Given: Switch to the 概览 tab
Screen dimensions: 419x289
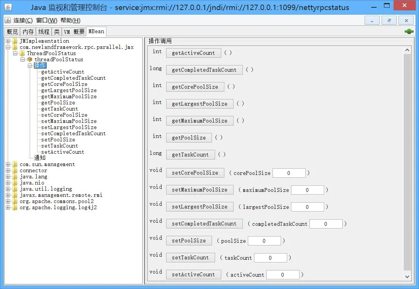Looking at the screenshot, I should pyautogui.click(x=12, y=32).
